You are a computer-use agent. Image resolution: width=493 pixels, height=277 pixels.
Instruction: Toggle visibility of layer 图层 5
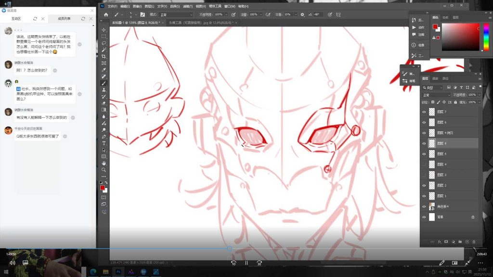[x=424, y=154]
